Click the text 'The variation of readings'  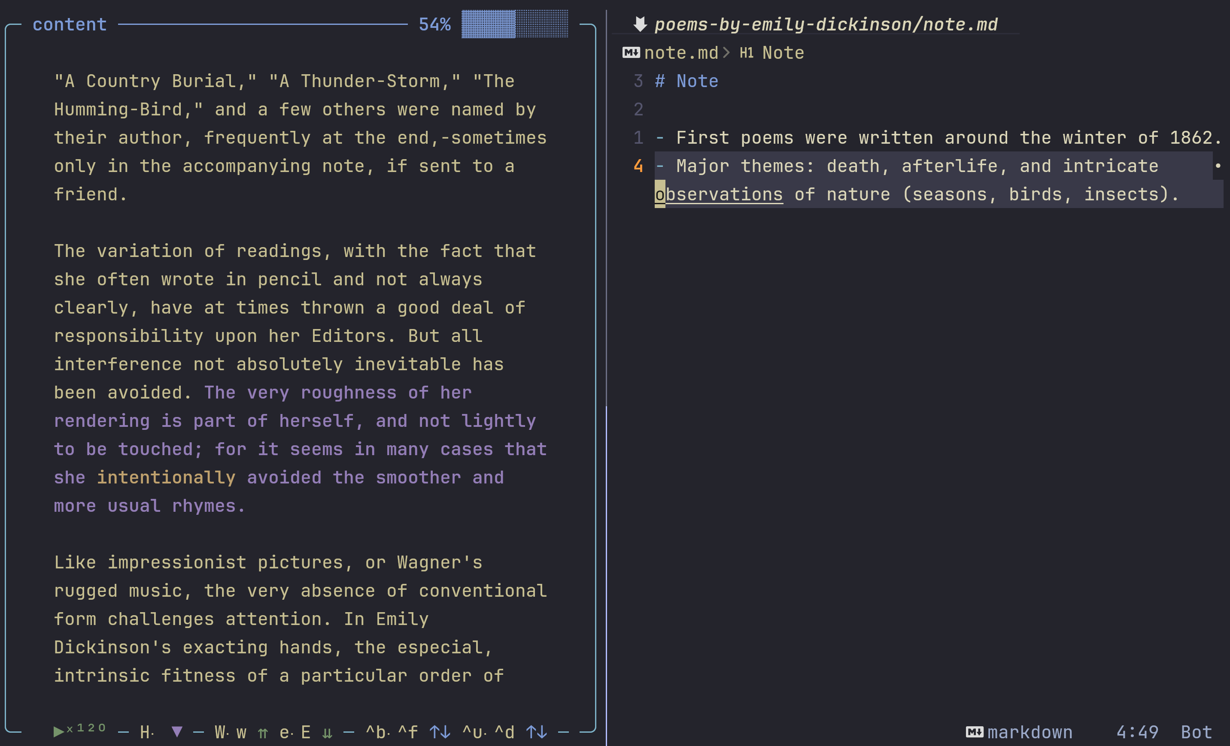(x=188, y=251)
